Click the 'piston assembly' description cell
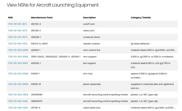Image resolution: width=182 pixels, height=111 pixels. click(x=92, y=84)
